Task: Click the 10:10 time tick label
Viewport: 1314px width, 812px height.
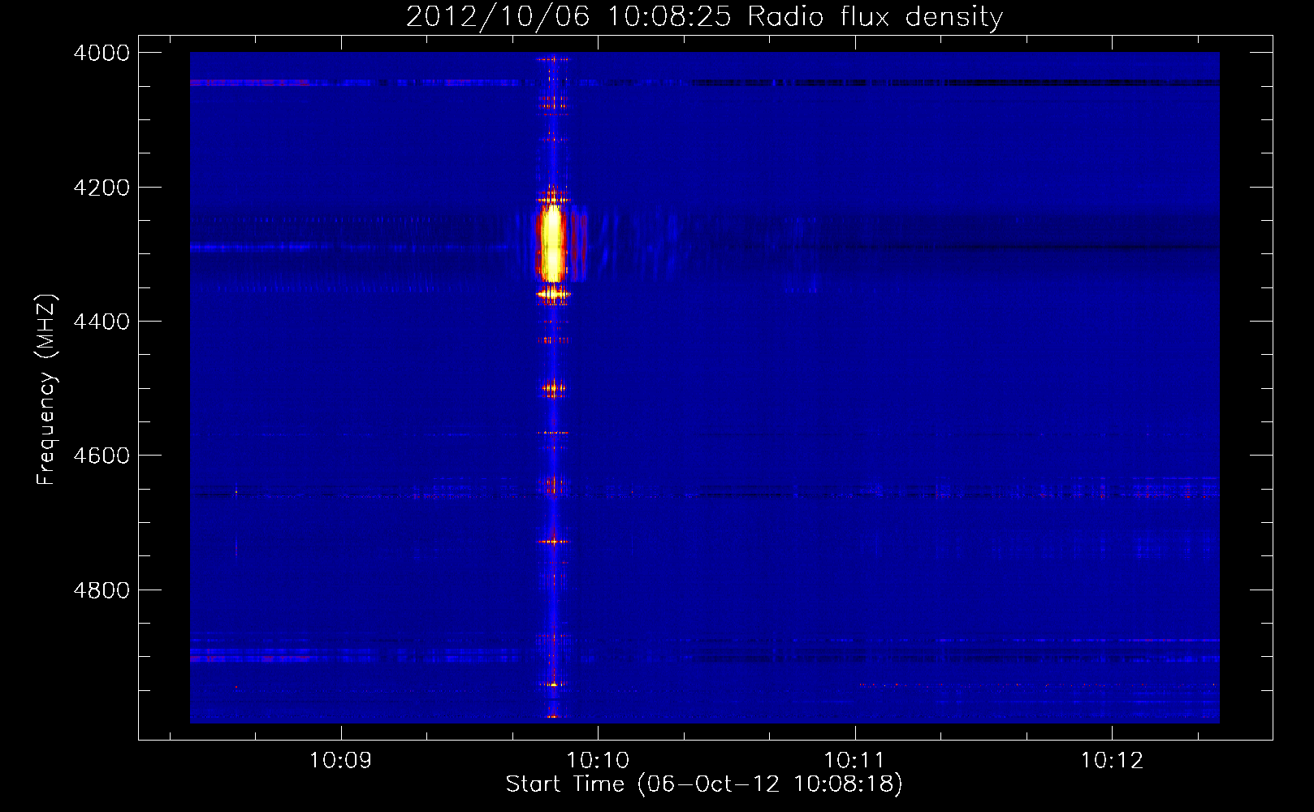Action: [598, 761]
